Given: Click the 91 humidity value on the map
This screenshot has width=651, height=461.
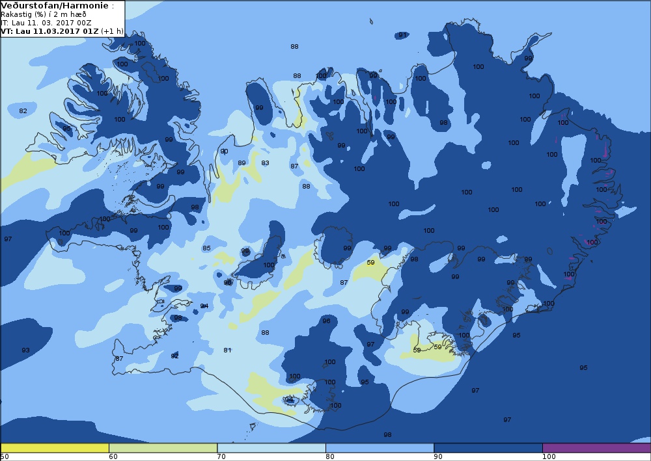Looking at the screenshot, I should click(x=402, y=35).
